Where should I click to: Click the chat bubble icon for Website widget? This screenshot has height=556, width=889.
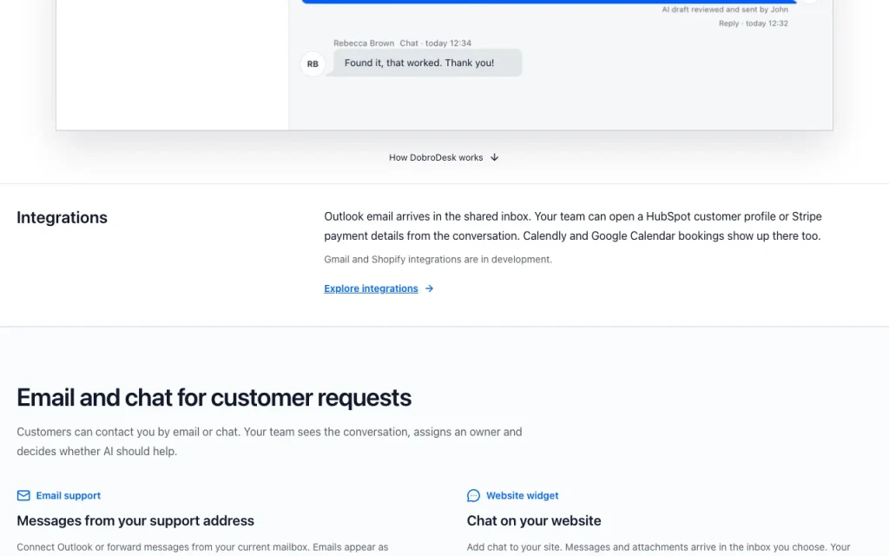pyautogui.click(x=473, y=496)
